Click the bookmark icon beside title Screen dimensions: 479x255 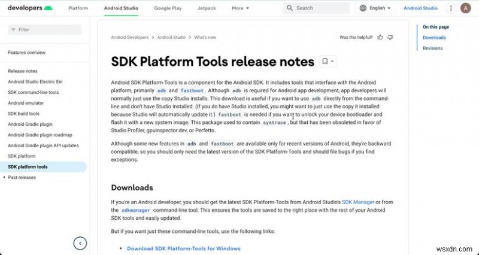coord(325,62)
